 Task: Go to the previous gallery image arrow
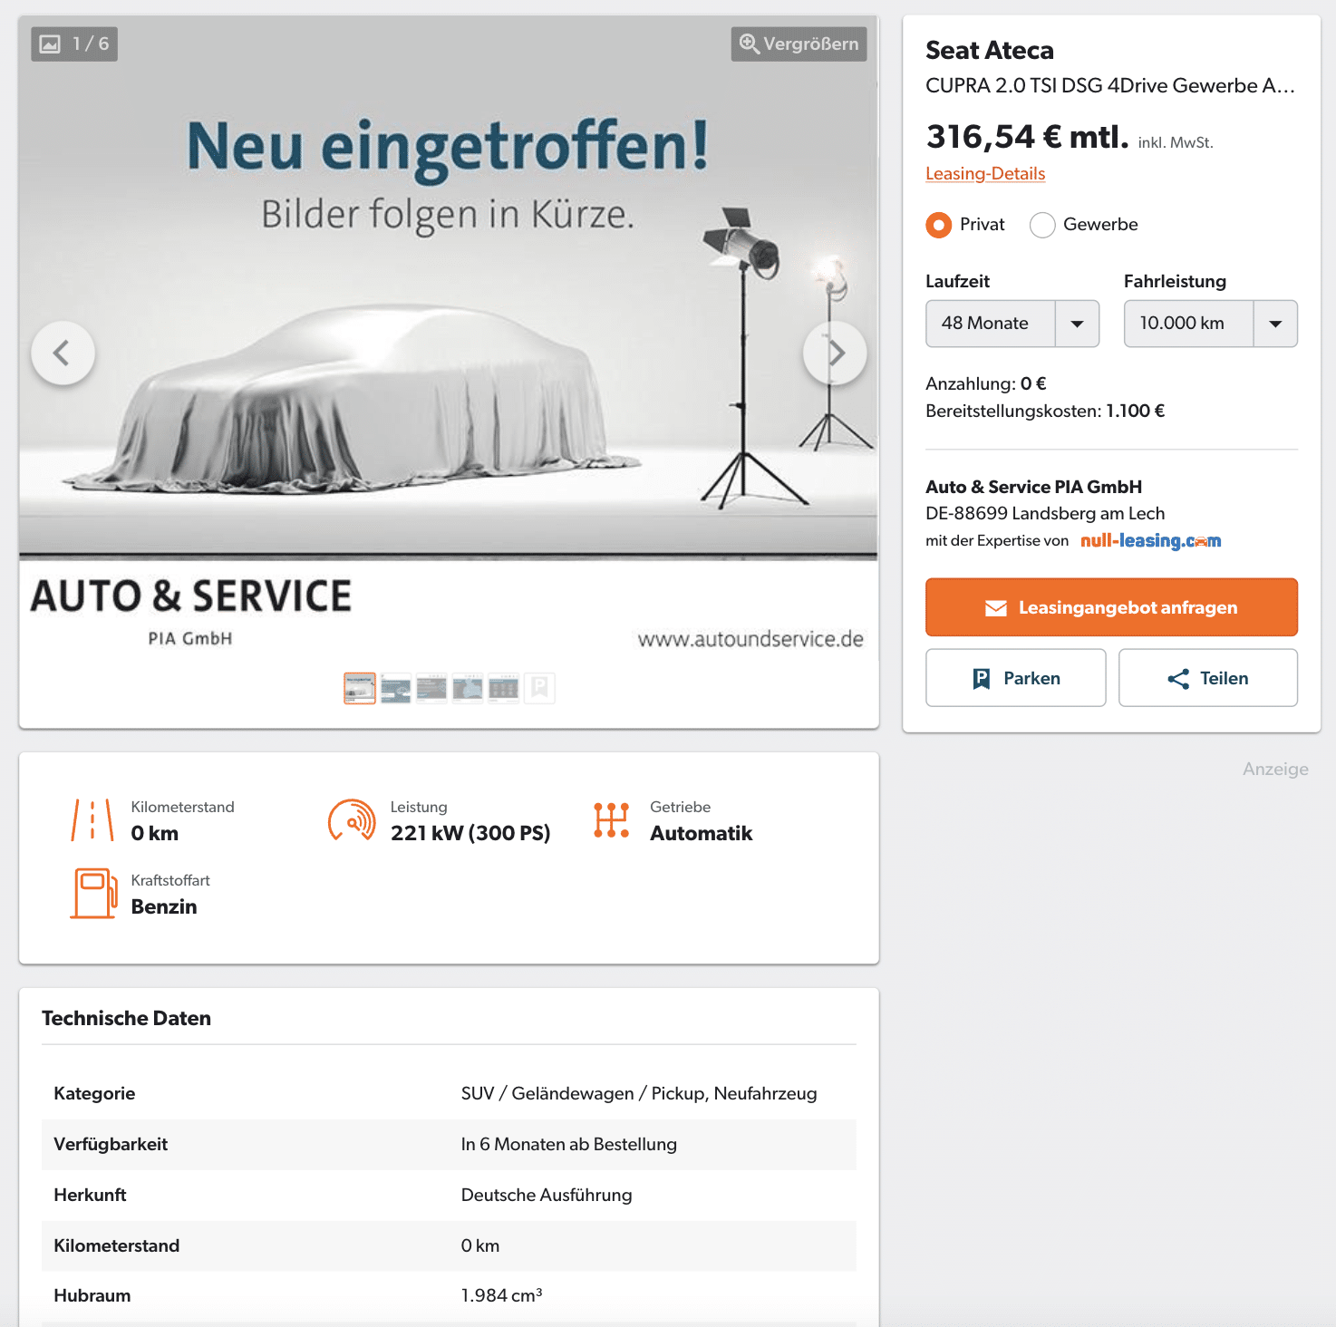63,353
